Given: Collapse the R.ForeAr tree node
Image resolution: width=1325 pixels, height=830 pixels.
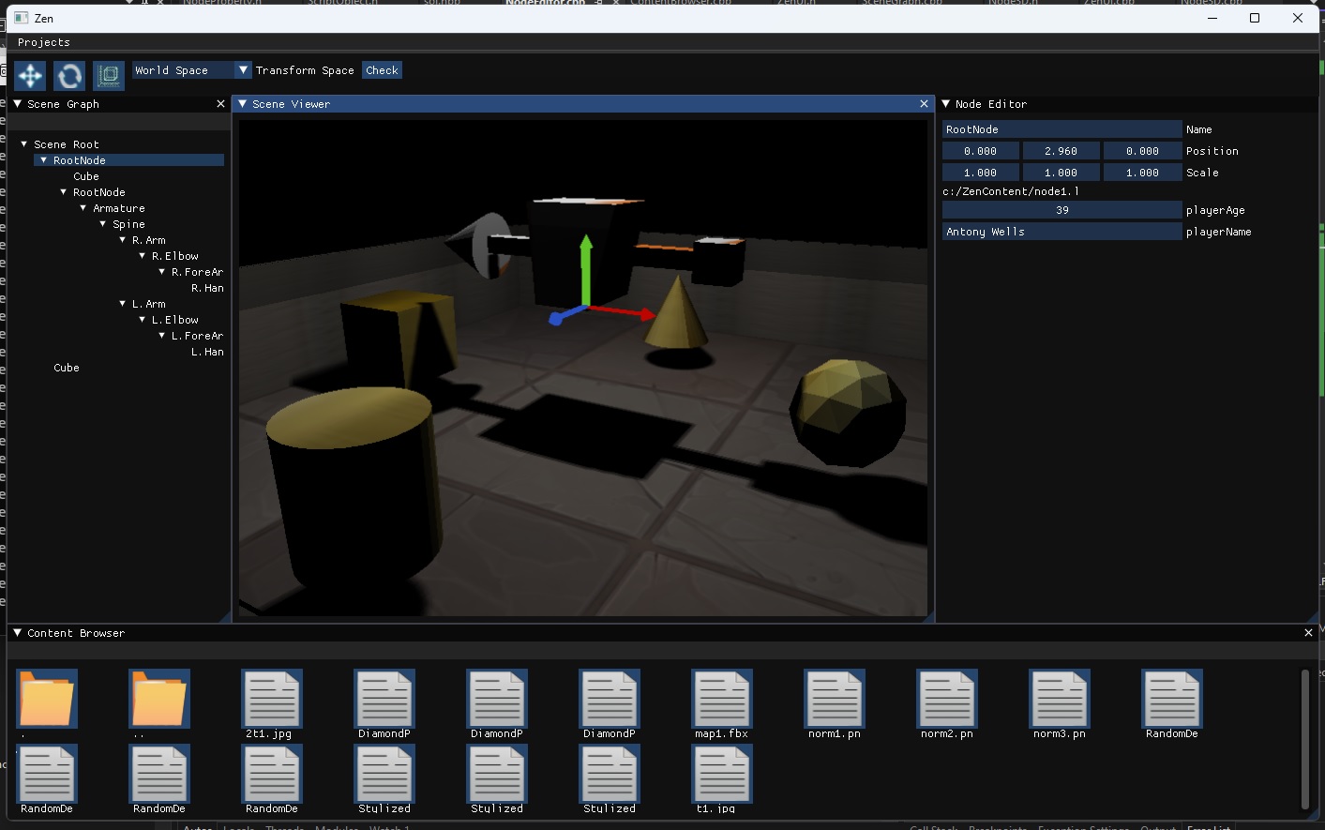Looking at the screenshot, I should point(162,272).
